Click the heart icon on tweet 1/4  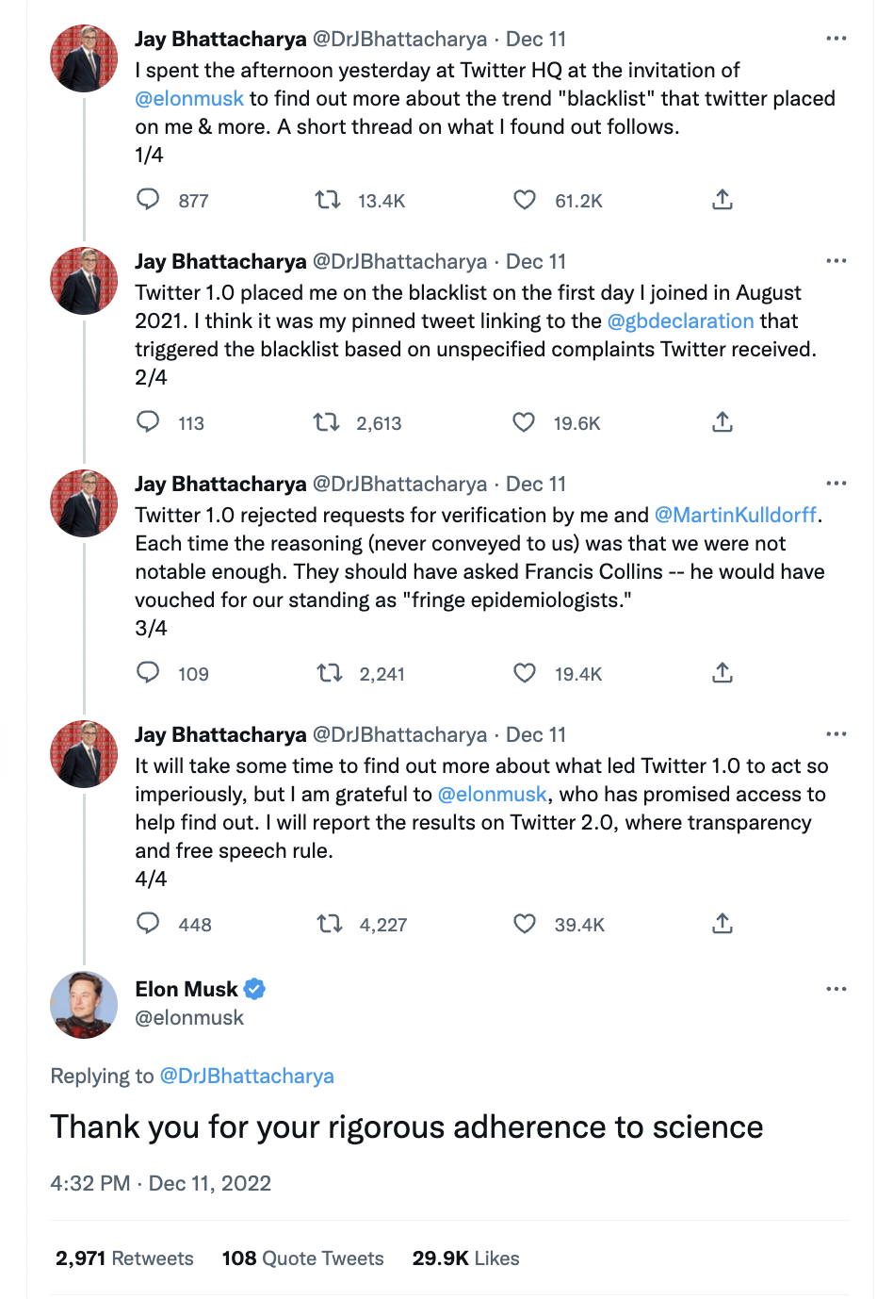coord(524,200)
